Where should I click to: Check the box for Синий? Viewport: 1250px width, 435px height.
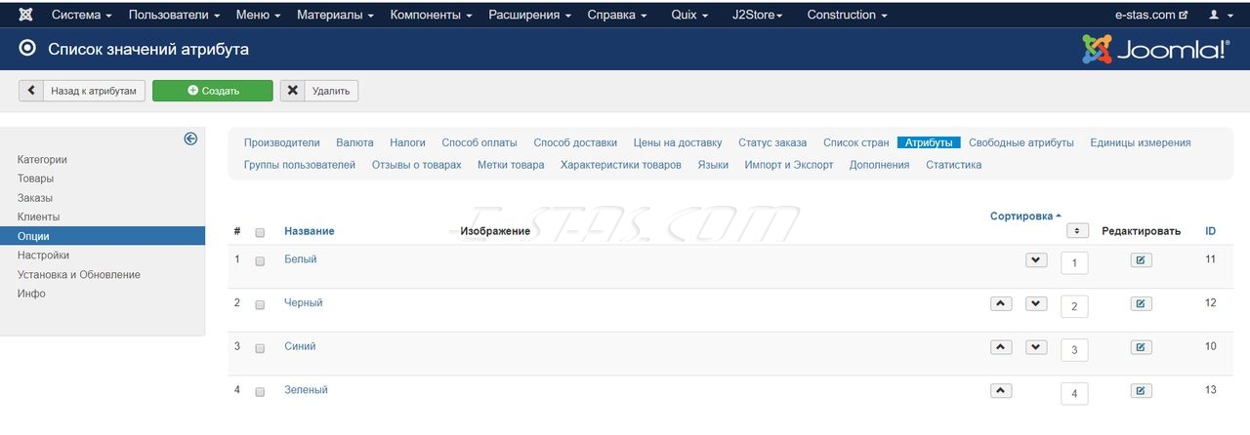click(260, 348)
